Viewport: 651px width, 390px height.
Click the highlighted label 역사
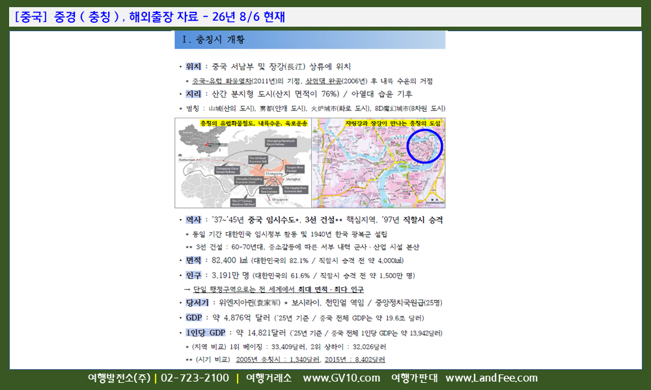coord(193,220)
